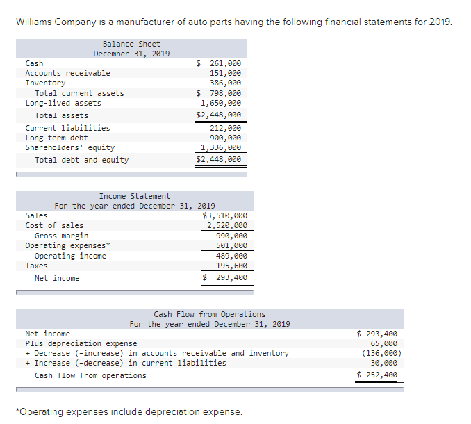Select the $798,000 total current assets value

point(218,93)
